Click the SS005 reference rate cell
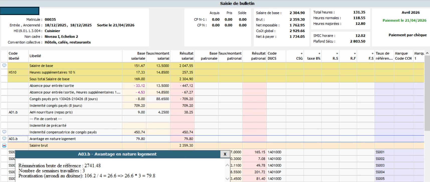 click(x=384, y=178)
